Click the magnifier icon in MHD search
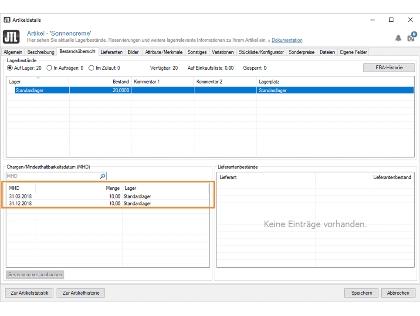420x316 pixels. click(x=102, y=176)
